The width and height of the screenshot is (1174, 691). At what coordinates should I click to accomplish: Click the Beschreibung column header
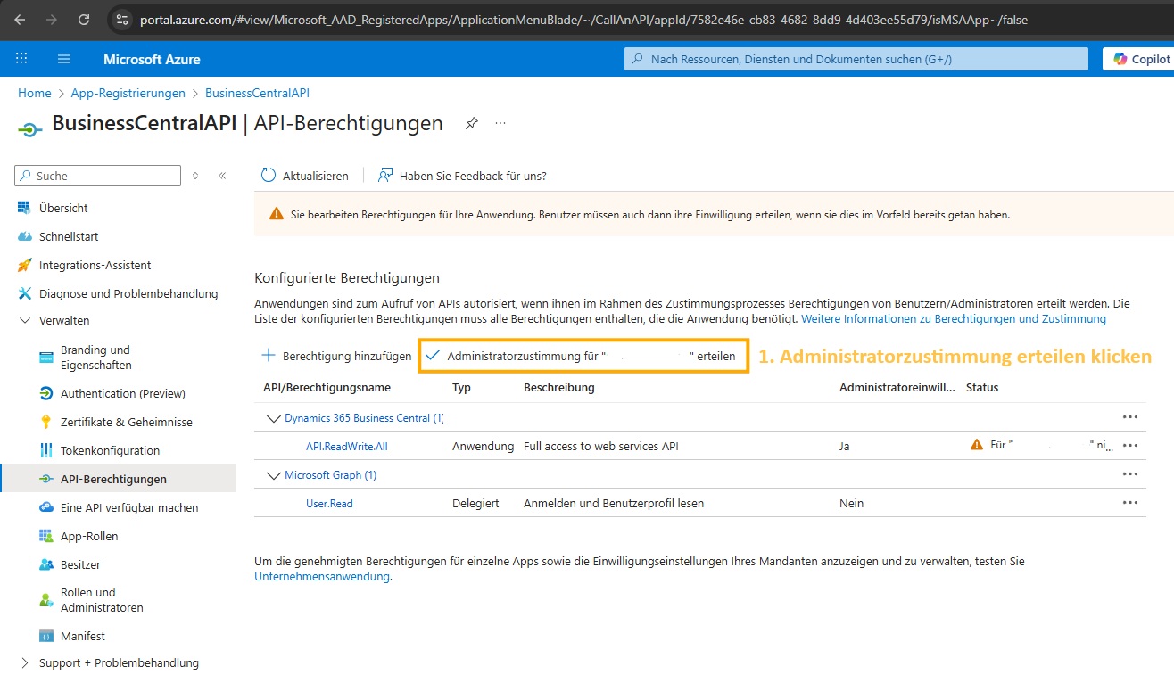[x=558, y=388]
